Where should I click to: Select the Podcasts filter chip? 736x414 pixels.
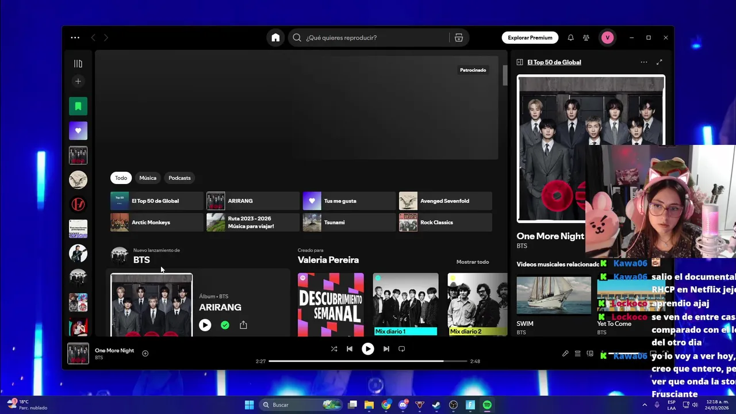(x=179, y=178)
